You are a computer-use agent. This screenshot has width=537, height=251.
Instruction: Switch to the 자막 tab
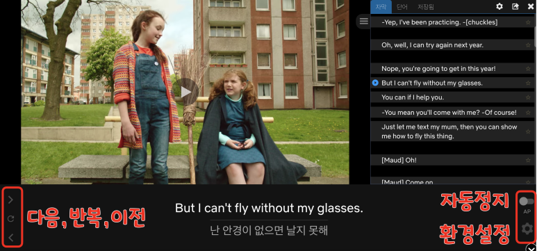pyautogui.click(x=381, y=6)
